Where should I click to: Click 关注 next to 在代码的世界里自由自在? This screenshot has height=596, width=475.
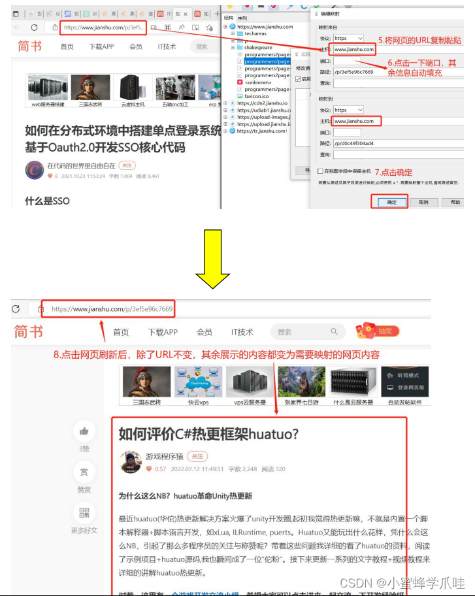coord(127,165)
